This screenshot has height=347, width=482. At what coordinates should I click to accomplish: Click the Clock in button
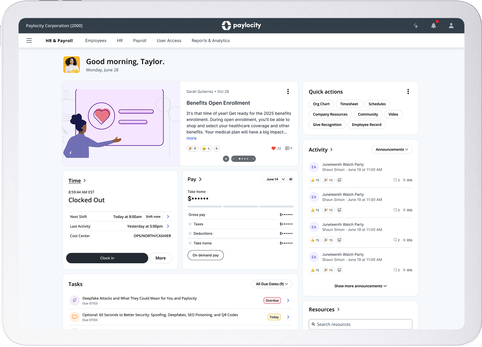107,258
